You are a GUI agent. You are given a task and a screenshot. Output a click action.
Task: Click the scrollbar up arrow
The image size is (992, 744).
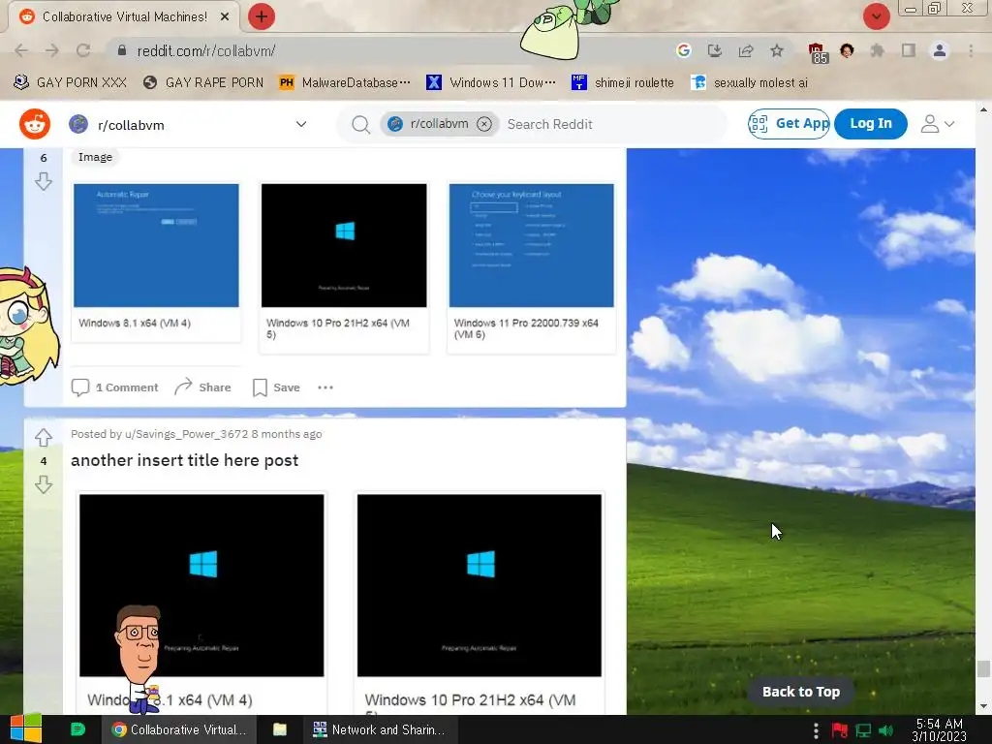click(x=983, y=108)
